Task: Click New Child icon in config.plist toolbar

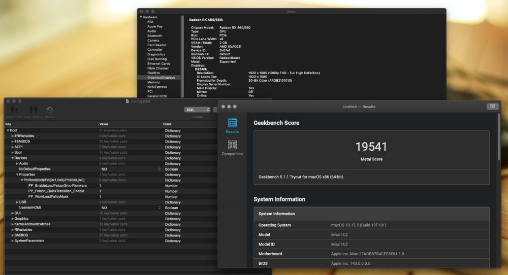Action: pyautogui.click(x=14, y=110)
